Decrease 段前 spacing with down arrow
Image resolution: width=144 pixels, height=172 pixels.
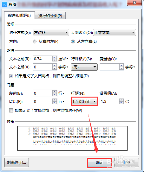pyautogui.click(x=55, y=95)
